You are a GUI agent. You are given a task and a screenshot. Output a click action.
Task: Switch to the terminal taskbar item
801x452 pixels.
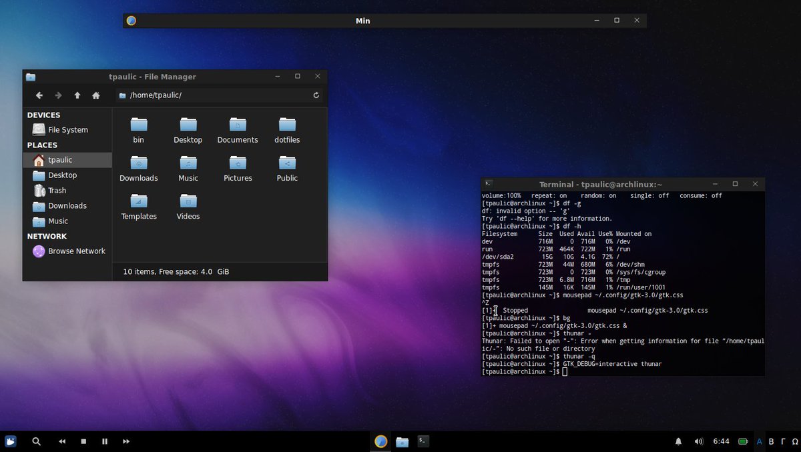[423, 441]
